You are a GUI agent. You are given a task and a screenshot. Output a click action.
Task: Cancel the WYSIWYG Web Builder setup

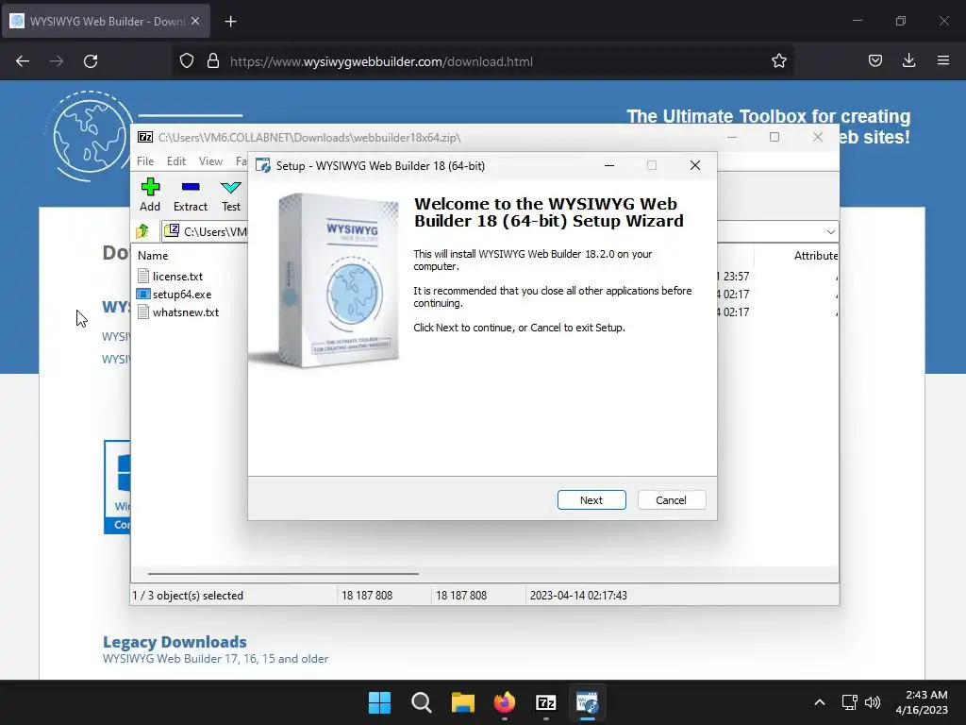672,500
